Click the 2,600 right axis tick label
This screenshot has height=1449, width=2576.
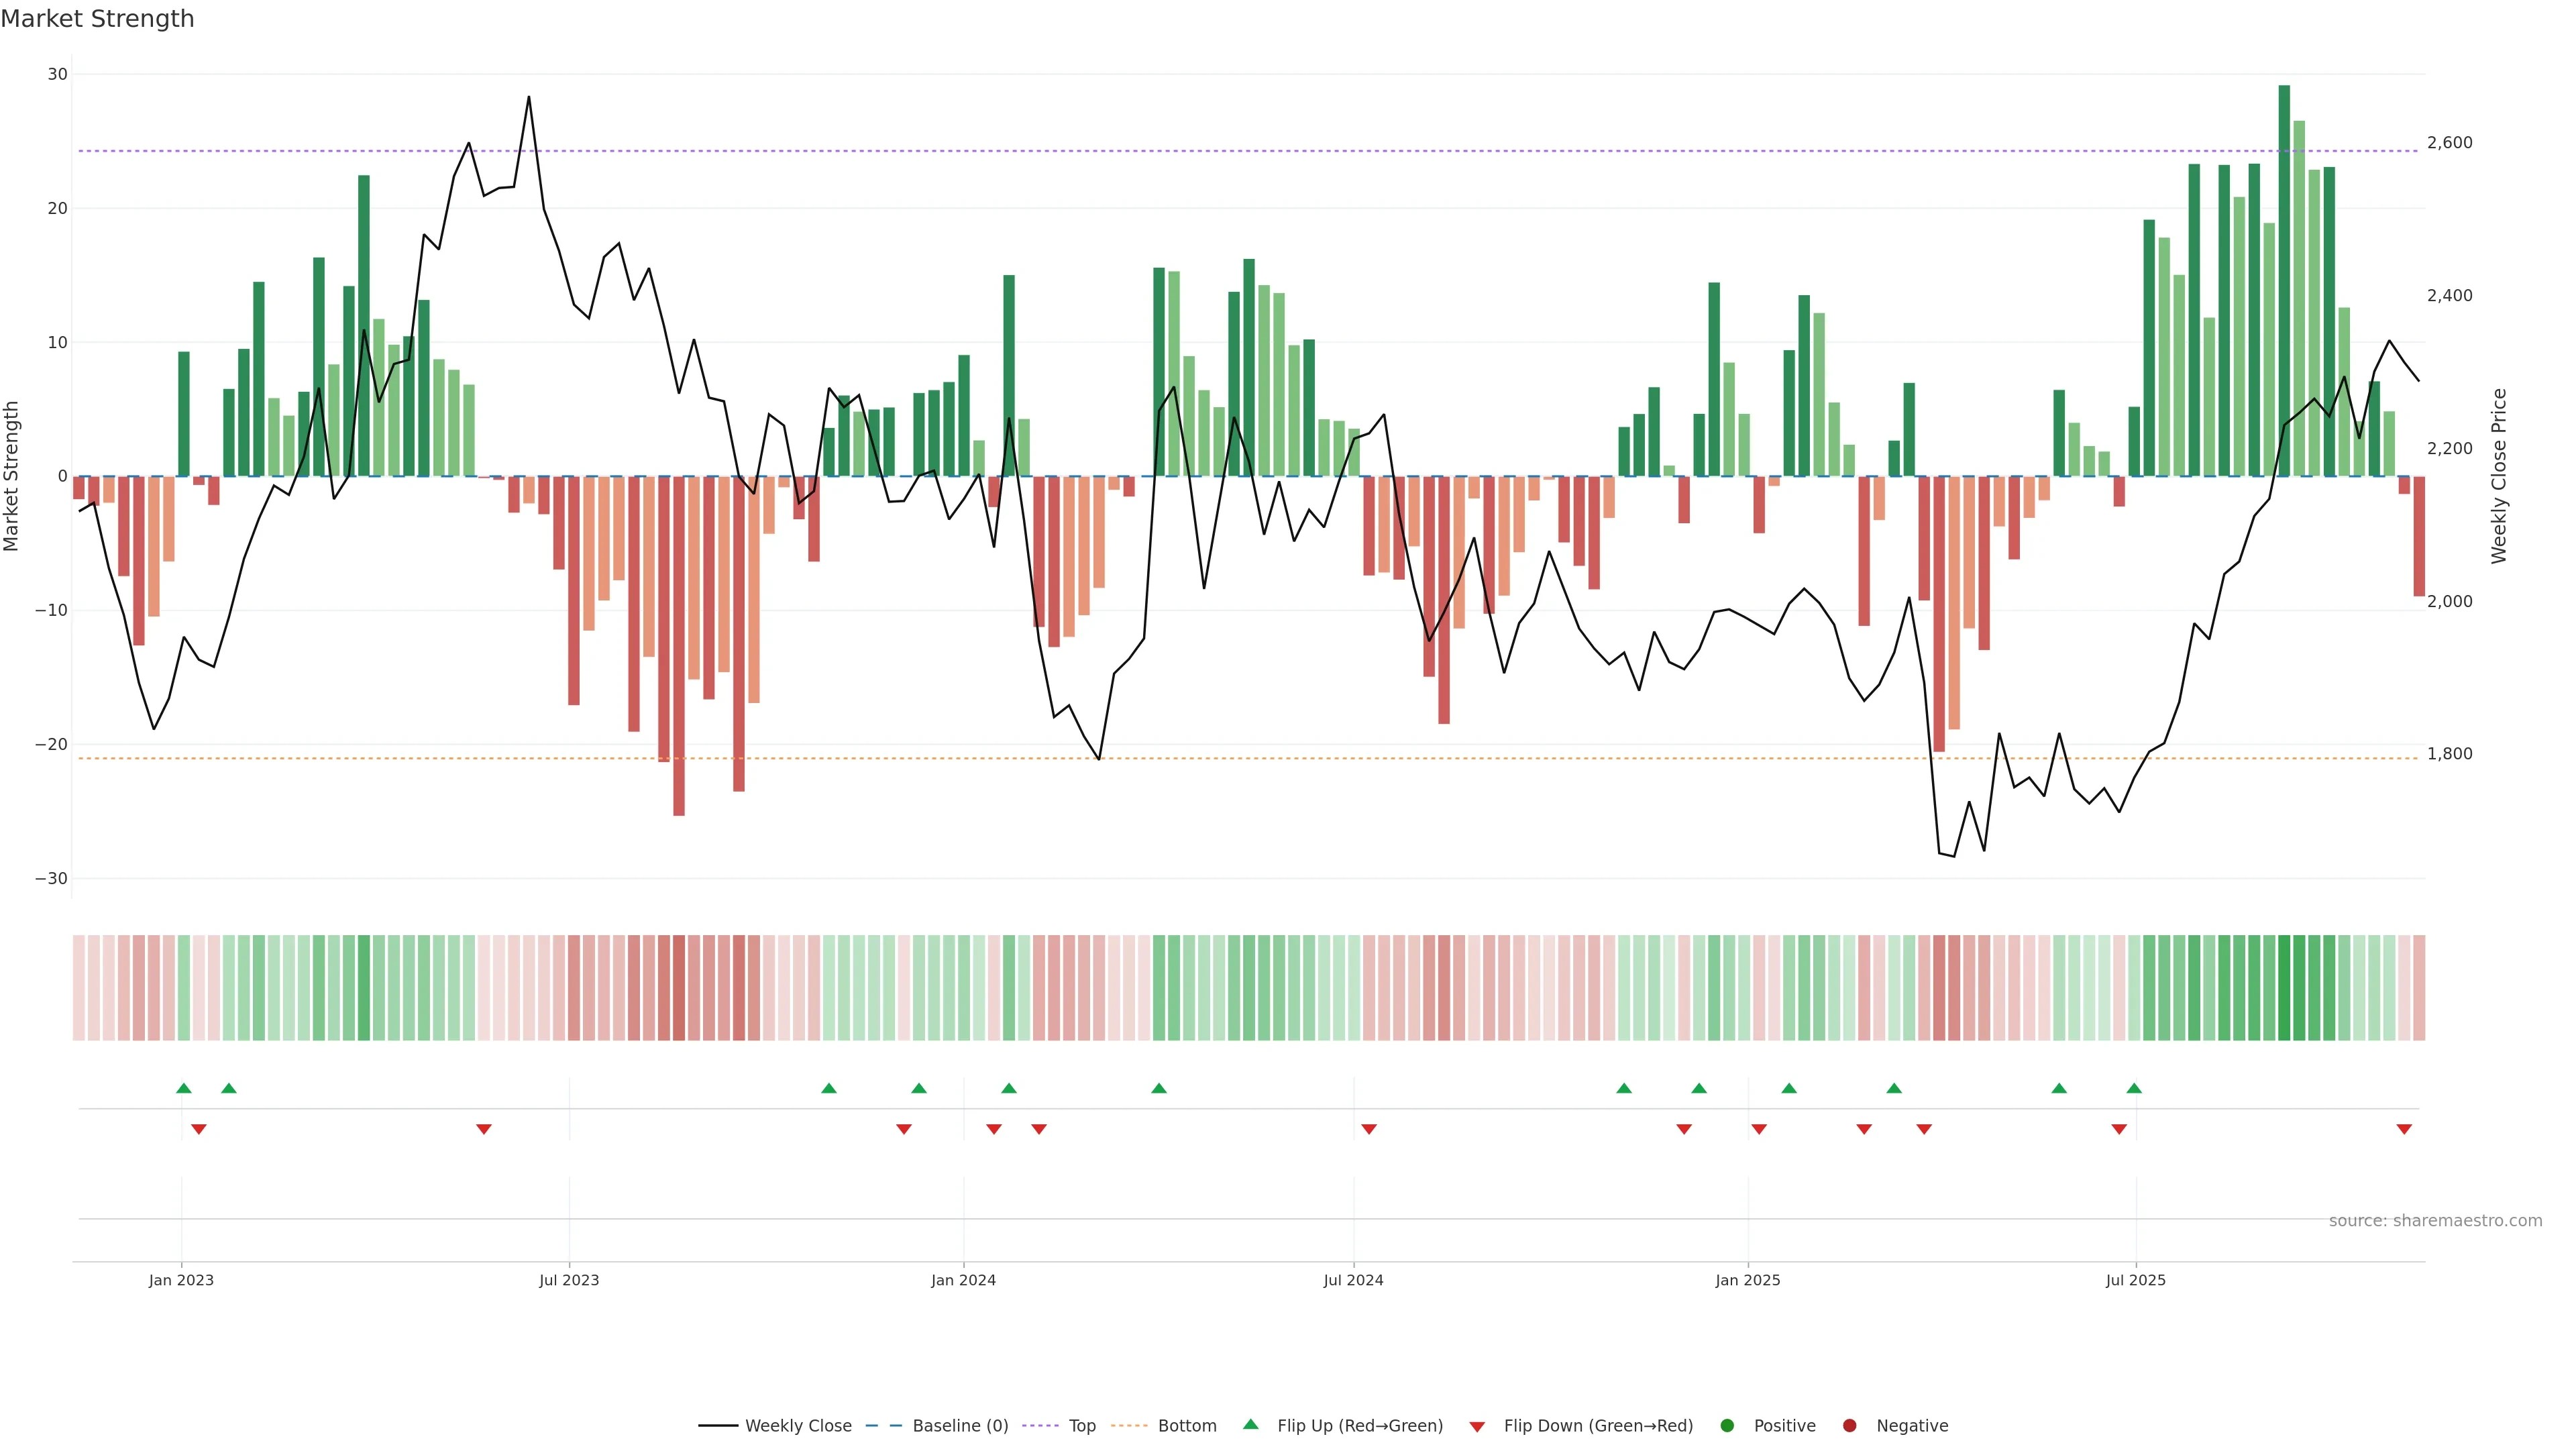pos(2449,143)
